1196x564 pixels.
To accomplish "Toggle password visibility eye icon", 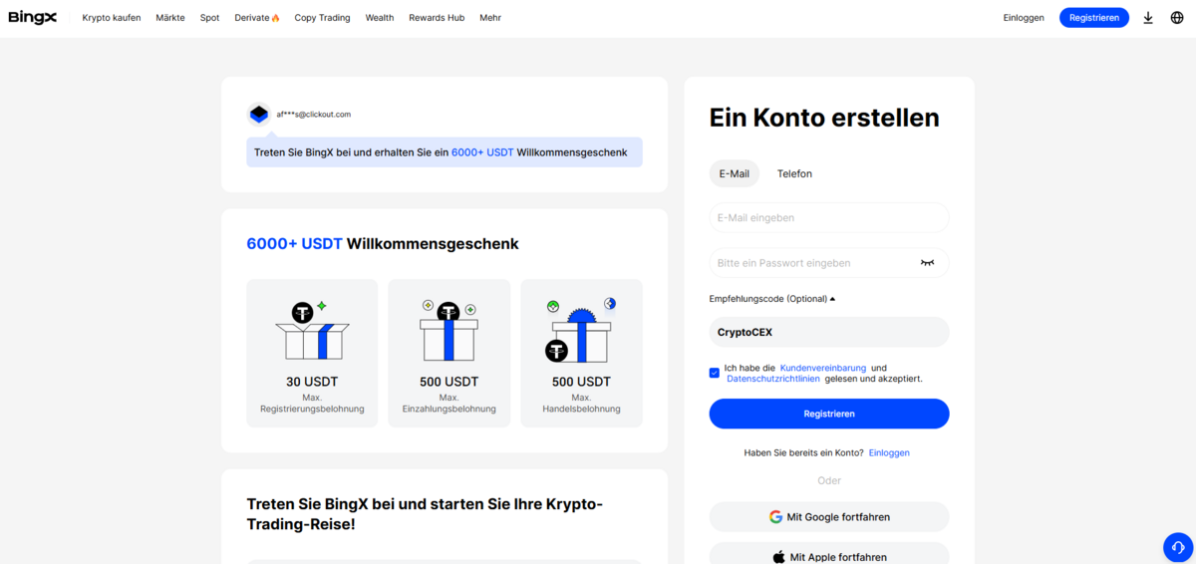I will pyautogui.click(x=927, y=263).
